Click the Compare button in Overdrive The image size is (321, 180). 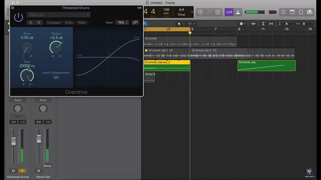click(54, 22)
